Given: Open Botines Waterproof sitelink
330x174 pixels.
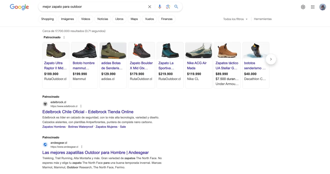Looking at the screenshot, I should [x=81, y=127].
